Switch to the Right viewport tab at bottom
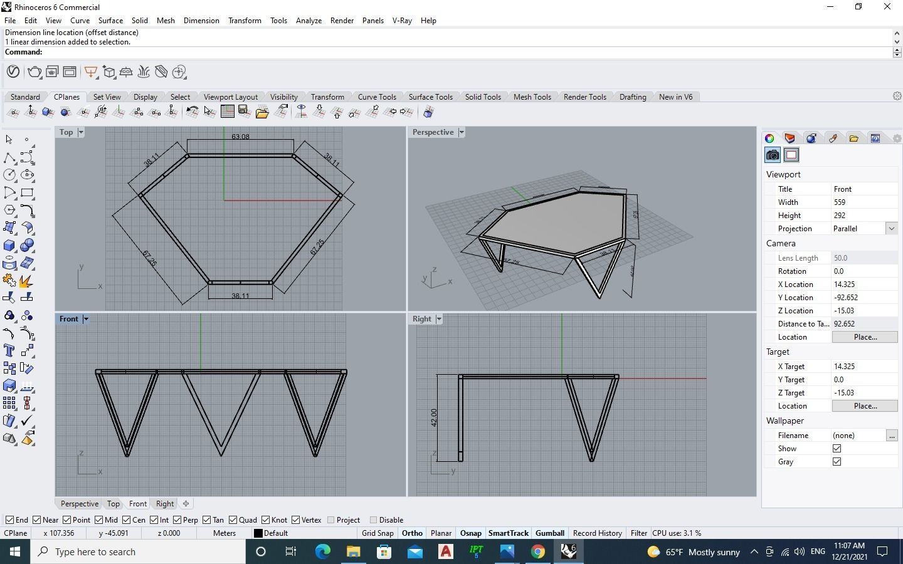The width and height of the screenshot is (903, 564). point(165,504)
